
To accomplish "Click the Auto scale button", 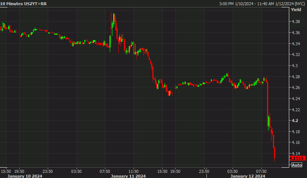I will click(297, 165).
